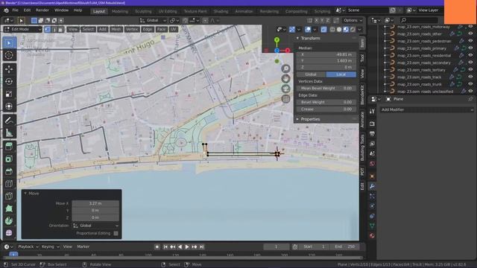Open the File menu
The height and width of the screenshot is (268, 477).
(x=15, y=10)
